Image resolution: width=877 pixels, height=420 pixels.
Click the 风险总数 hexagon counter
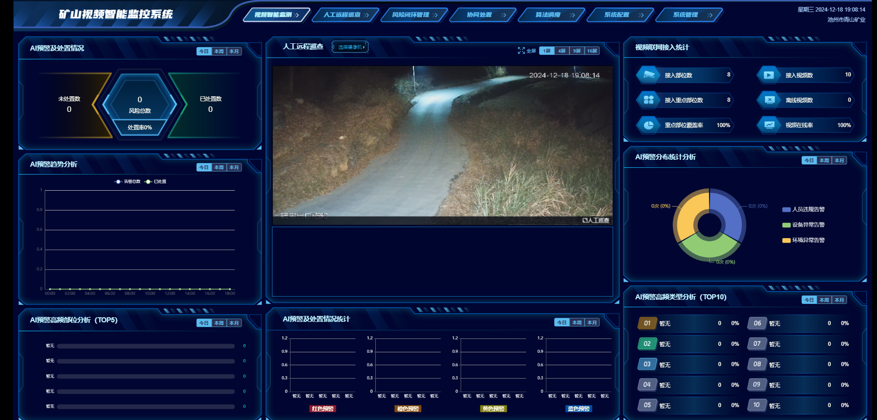click(140, 105)
